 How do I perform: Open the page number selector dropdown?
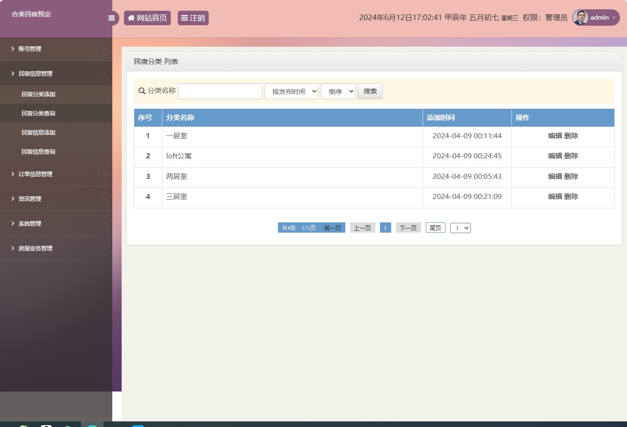coord(460,228)
